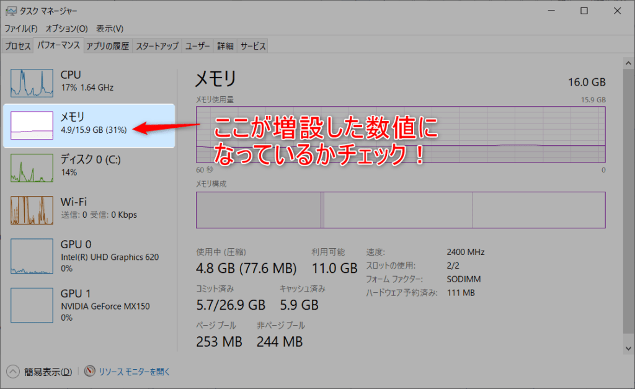This screenshot has width=635, height=389.
Task: Click the メモリ構成 composition bar
Action: coord(401,210)
